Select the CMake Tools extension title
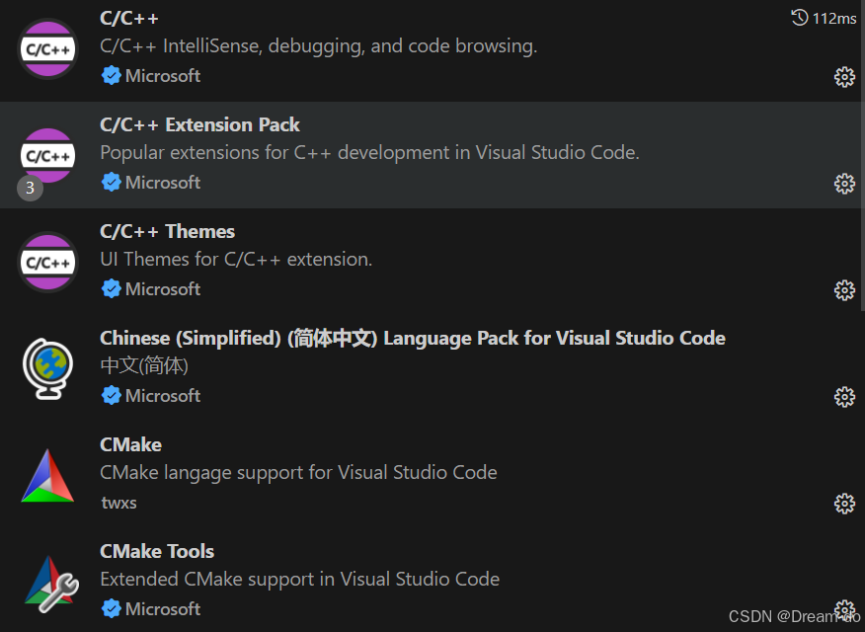This screenshot has height=632, width=865. coord(157,551)
